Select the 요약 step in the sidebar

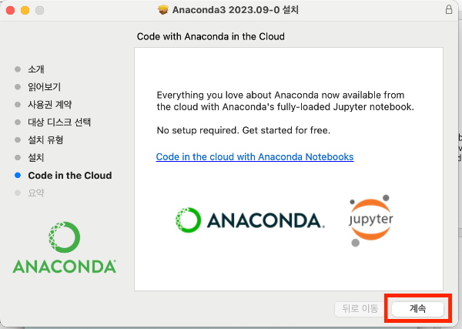coord(36,193)
